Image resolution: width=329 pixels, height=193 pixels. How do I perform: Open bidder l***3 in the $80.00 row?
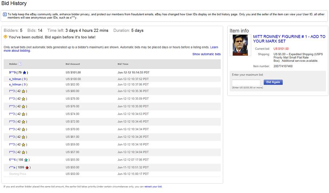(x=12, y=91)
